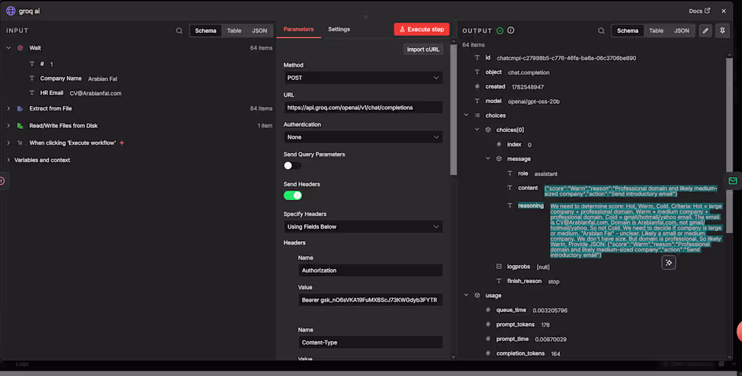The image size is (742, 376).
Task: Click the Extract from File icon
Action: 20,108
